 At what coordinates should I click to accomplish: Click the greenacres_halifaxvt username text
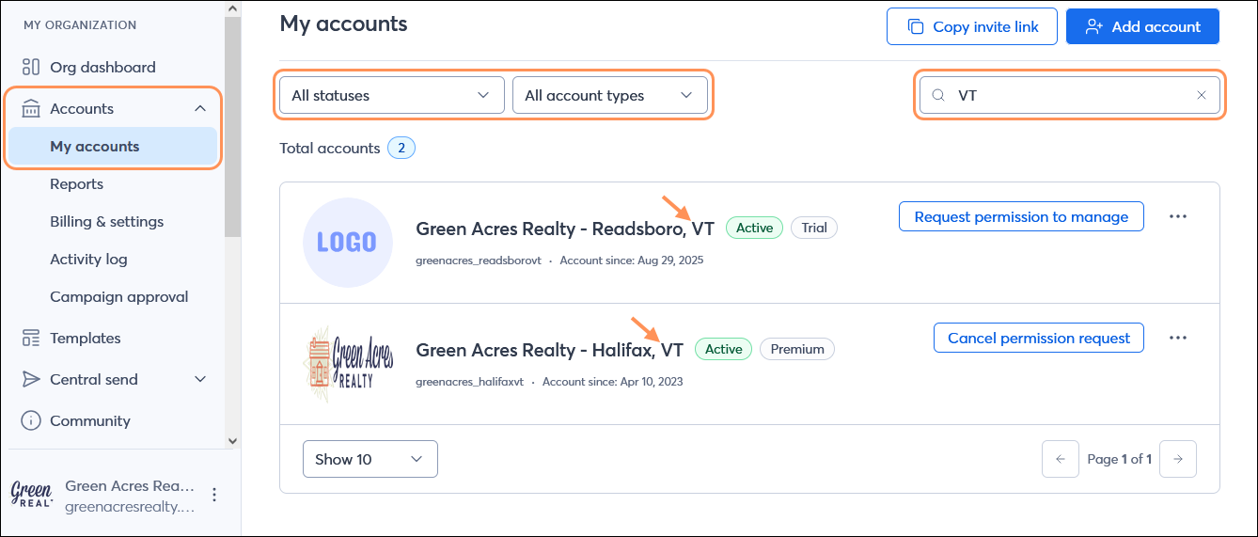pyautogui.click(x=470, y=382)
